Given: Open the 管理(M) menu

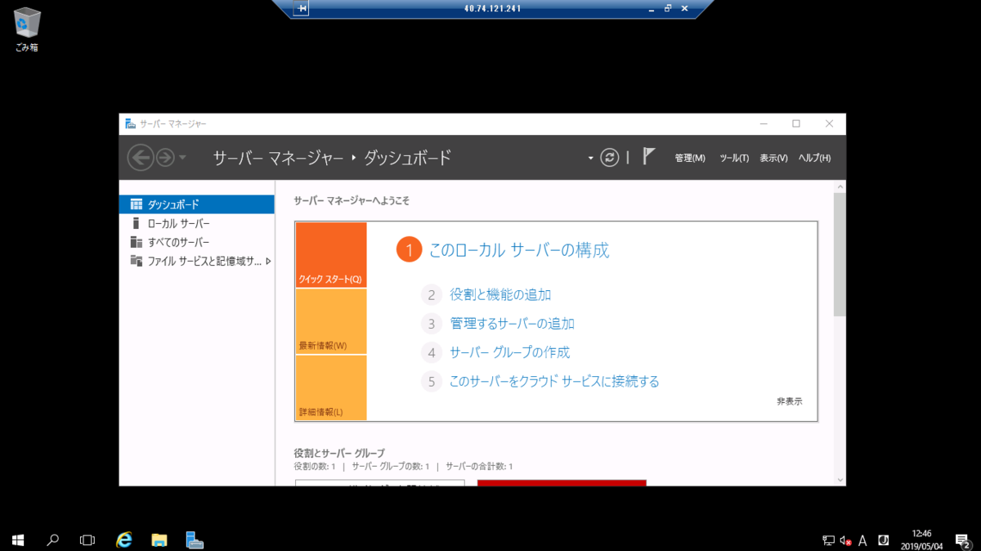Looking at the screenshot, I should click(691, 157).
